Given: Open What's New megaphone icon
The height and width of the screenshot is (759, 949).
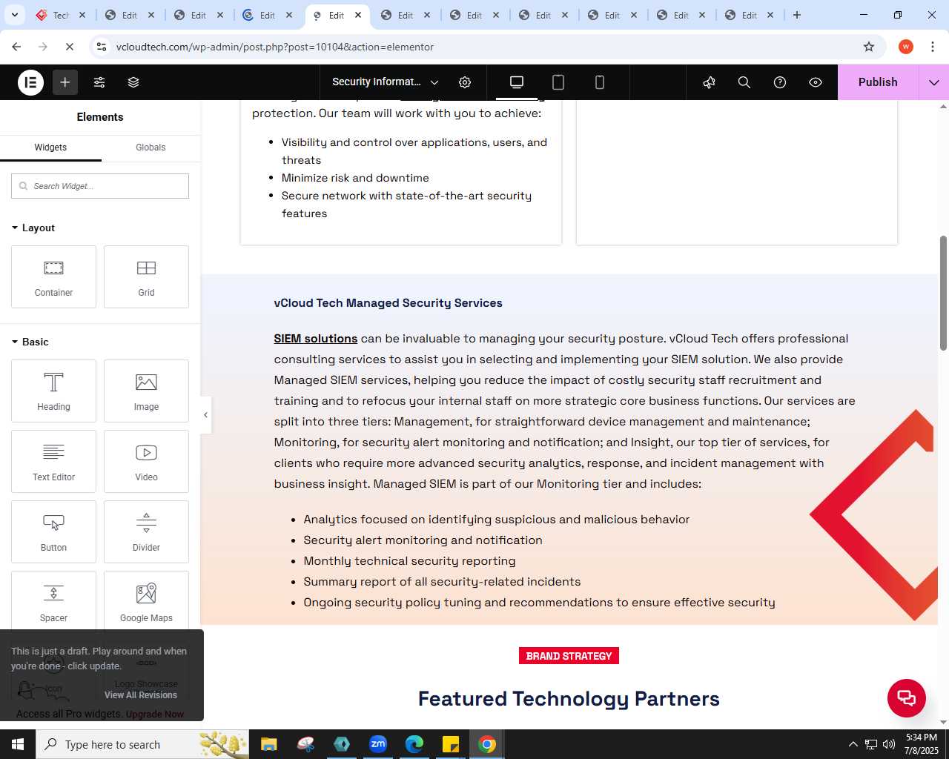Looking at the screenshot, I should tap(710, 82).
